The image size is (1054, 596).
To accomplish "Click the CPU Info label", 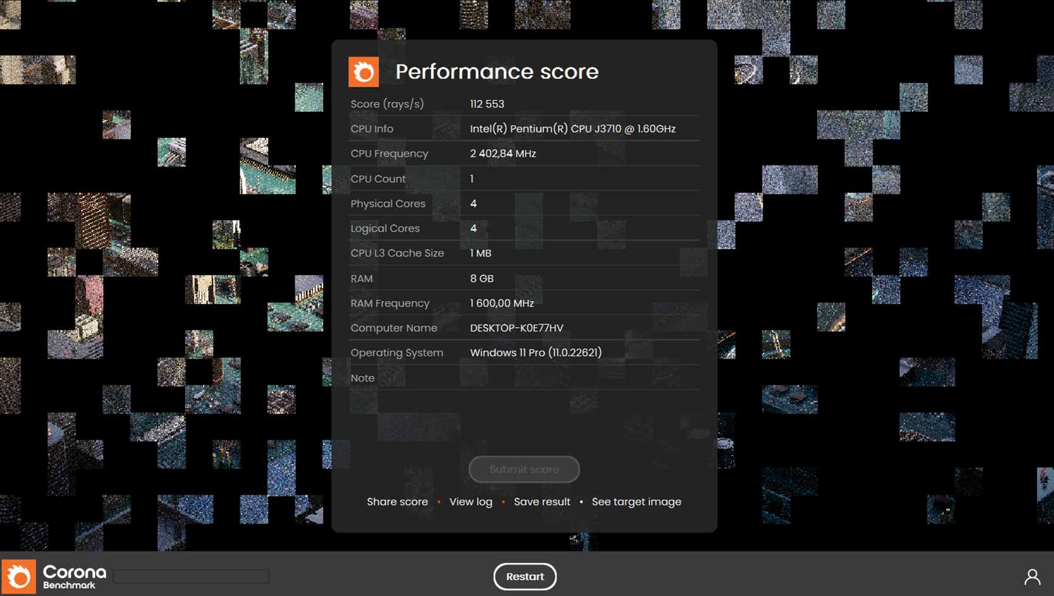I will tap(372, 129).
